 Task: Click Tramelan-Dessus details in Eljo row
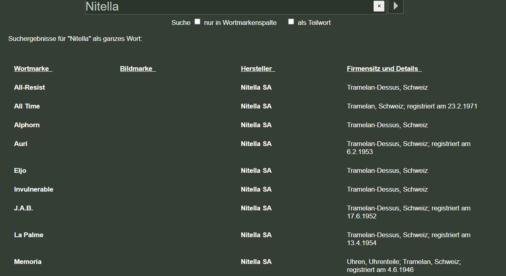(x=387, y=171)
